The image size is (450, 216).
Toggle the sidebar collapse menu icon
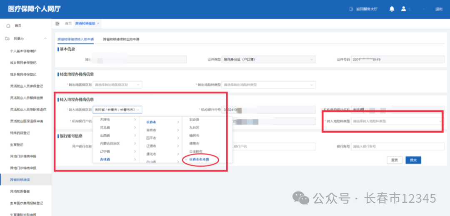point(57,24)
